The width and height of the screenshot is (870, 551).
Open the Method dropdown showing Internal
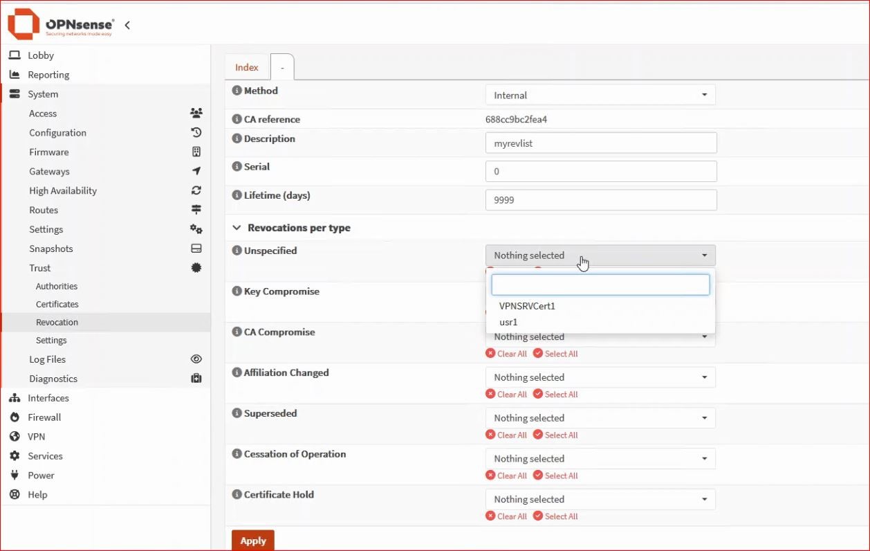point(600,95)
